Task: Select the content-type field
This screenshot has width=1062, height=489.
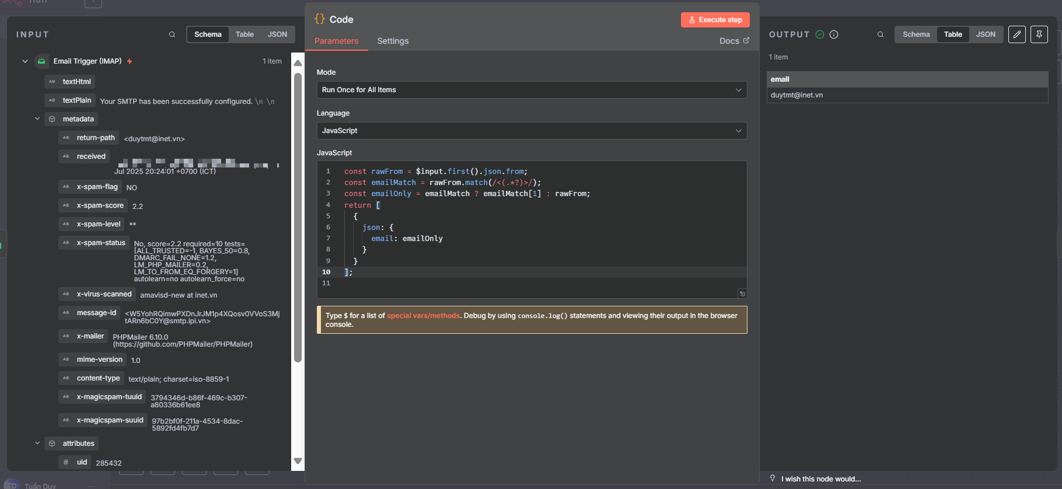Action: tap(91, 378)
